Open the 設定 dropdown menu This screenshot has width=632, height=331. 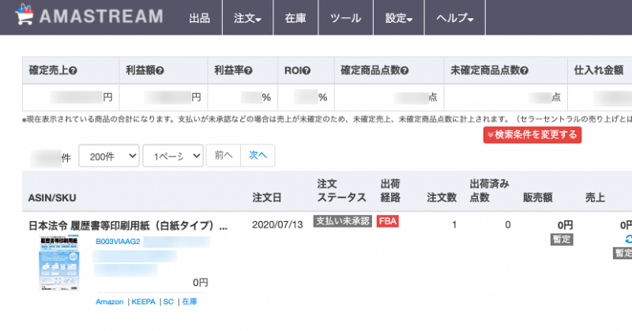399,17
